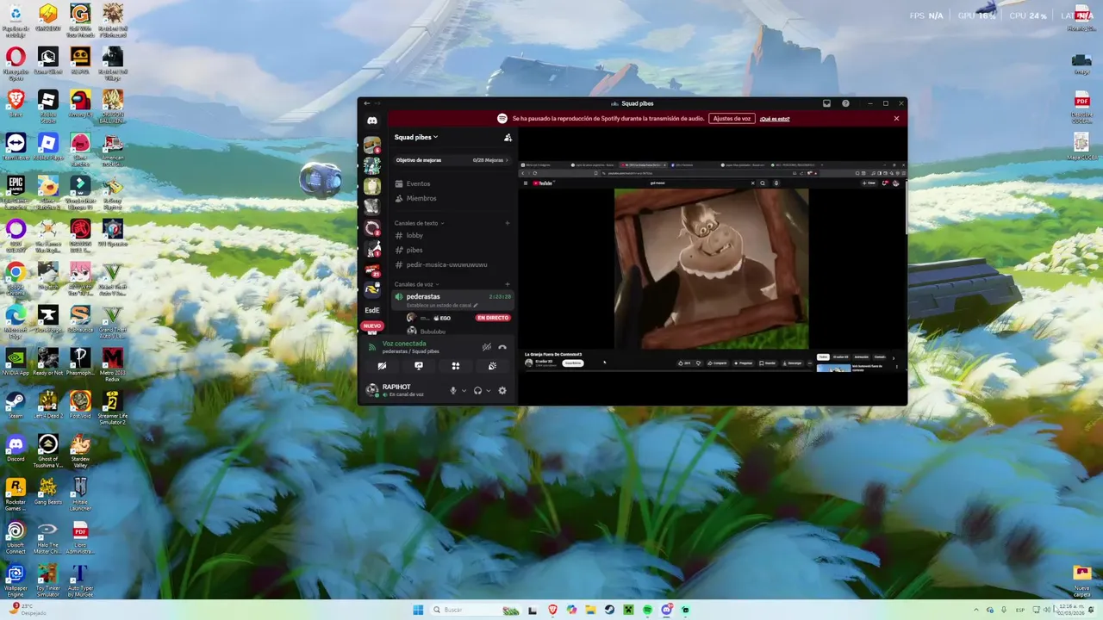Click the NUEVO mentions indicator
This screenshot has height=620, width=1103.
tap(372, 326)
